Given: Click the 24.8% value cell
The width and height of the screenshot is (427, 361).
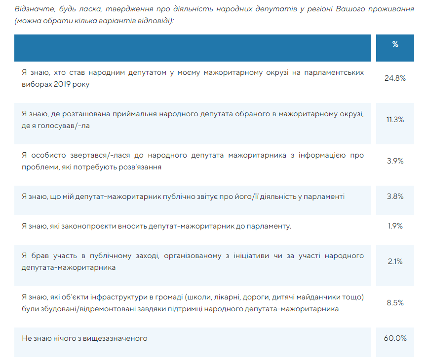Looking at the screenshot, I should [395, 78].
